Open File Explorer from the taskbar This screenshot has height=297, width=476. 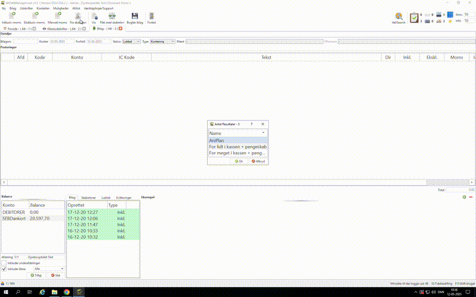click(x=54, y=292)
